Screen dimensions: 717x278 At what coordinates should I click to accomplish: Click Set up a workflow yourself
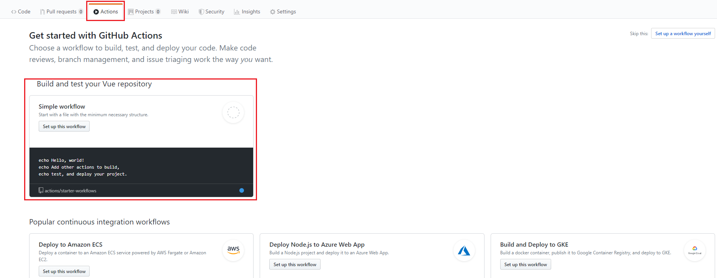pos(683,34)
